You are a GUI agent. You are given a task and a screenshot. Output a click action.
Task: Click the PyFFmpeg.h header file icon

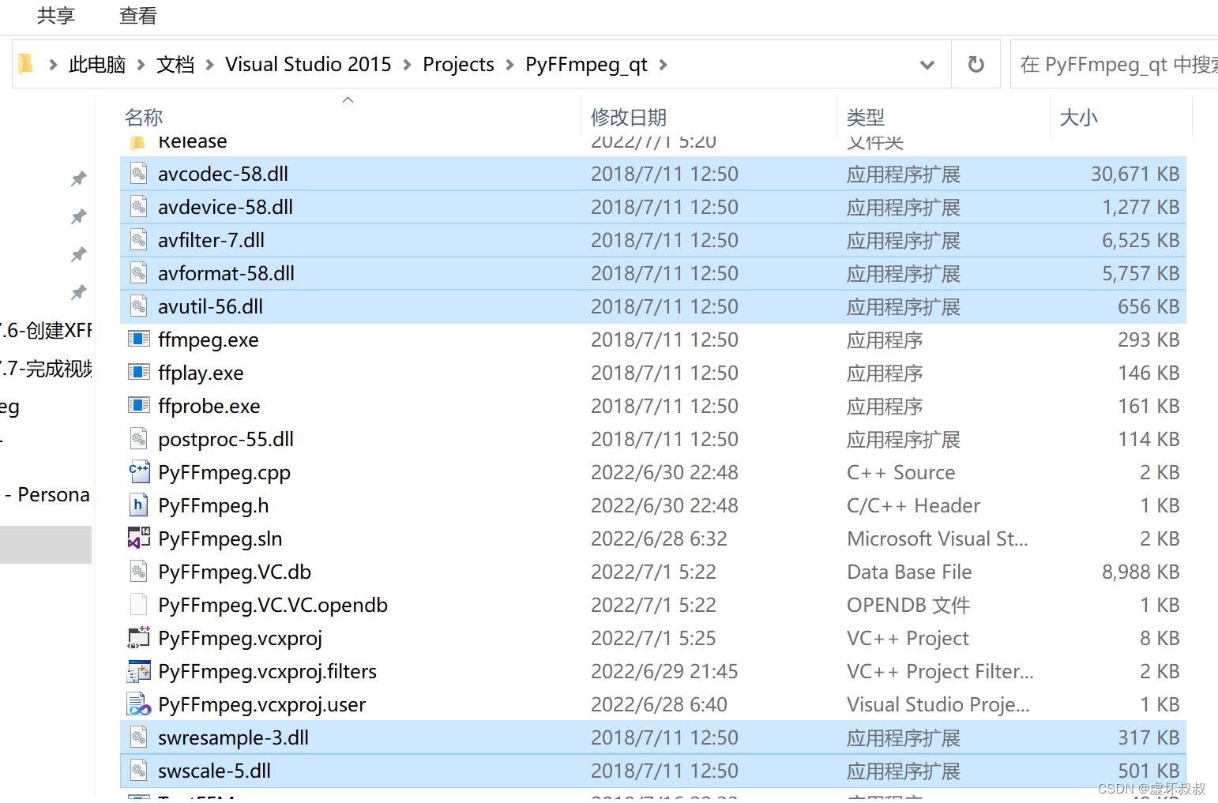pos(139,505)
